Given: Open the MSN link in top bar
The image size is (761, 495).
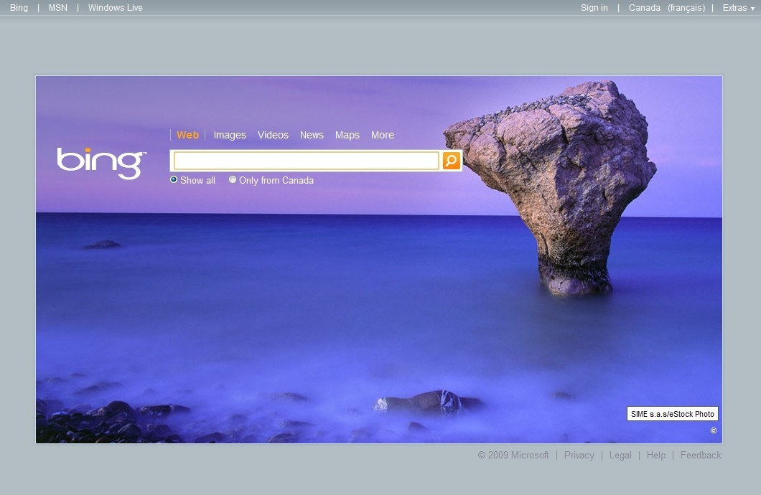Looking at the screenshot, I should coord(57,8).
